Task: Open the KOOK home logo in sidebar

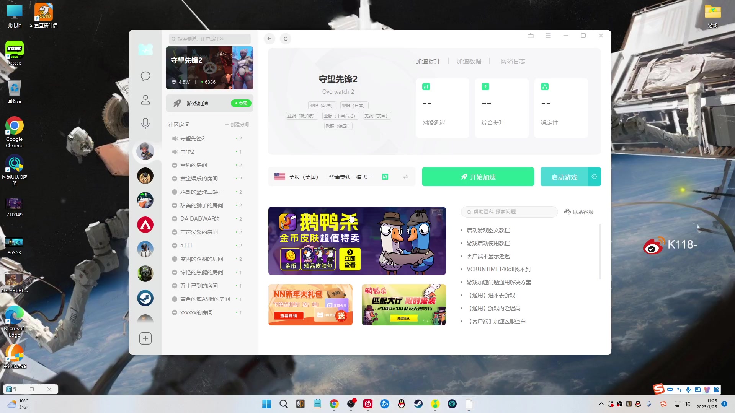Action: (145, 50)
